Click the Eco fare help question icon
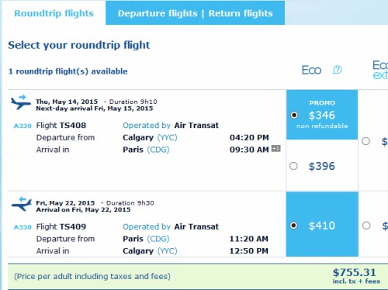This screenshot has height=290, width=388. pyautogui.click(x=338, y=70)
